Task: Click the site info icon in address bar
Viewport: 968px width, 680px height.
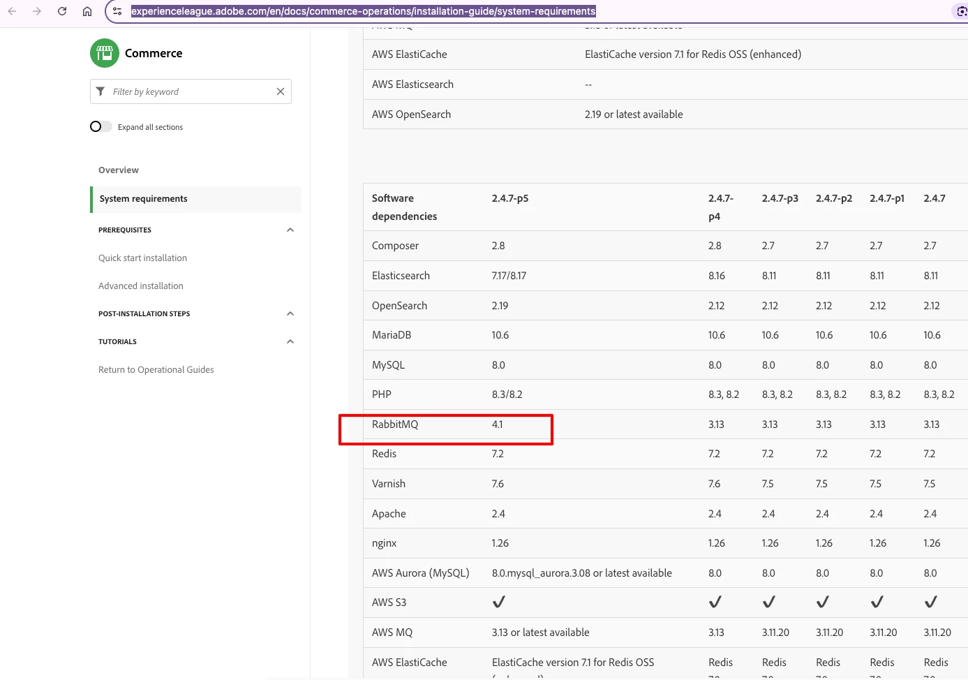Action: point(117,11)
